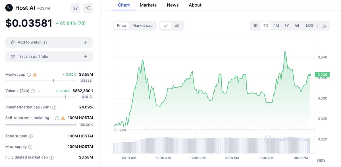Click the 24.09% volume ratio value
The height and width of the screenshot is (167, 341).
tap(86, 108)
